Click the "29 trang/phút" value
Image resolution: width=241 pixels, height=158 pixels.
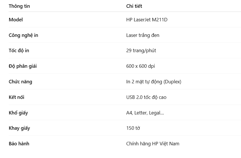(141, 50)
